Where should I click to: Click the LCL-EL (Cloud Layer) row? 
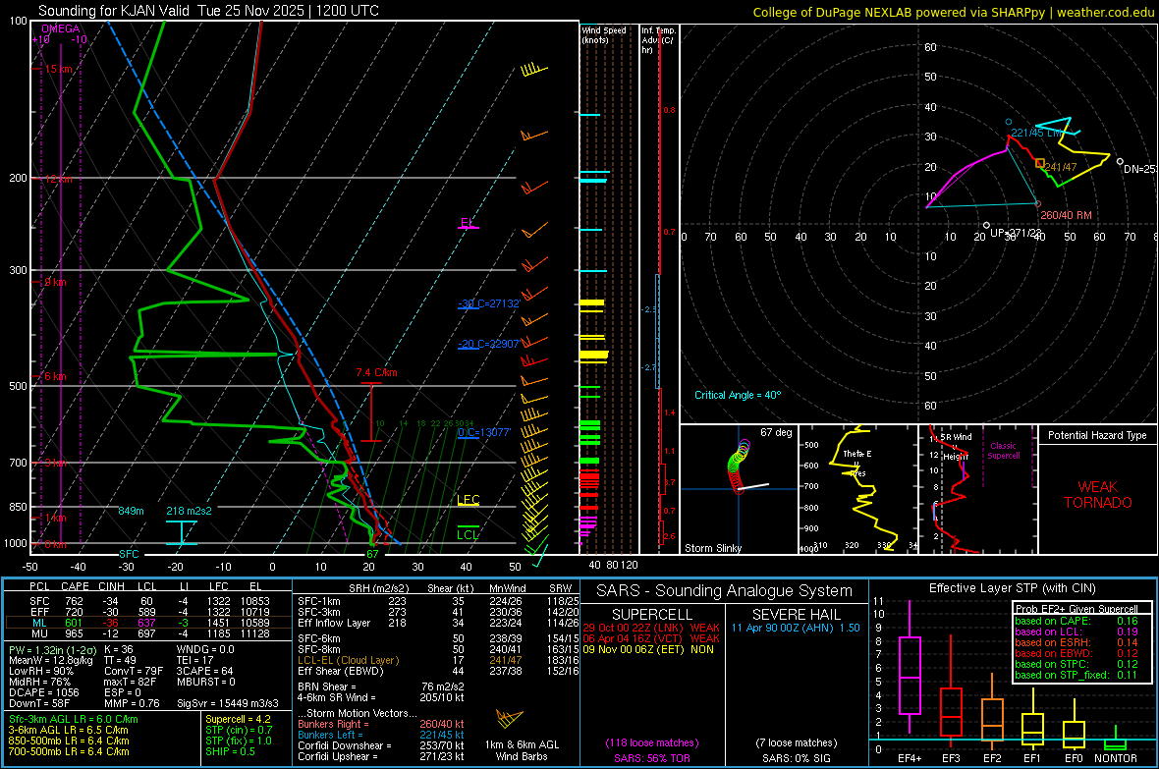(438, 660)
